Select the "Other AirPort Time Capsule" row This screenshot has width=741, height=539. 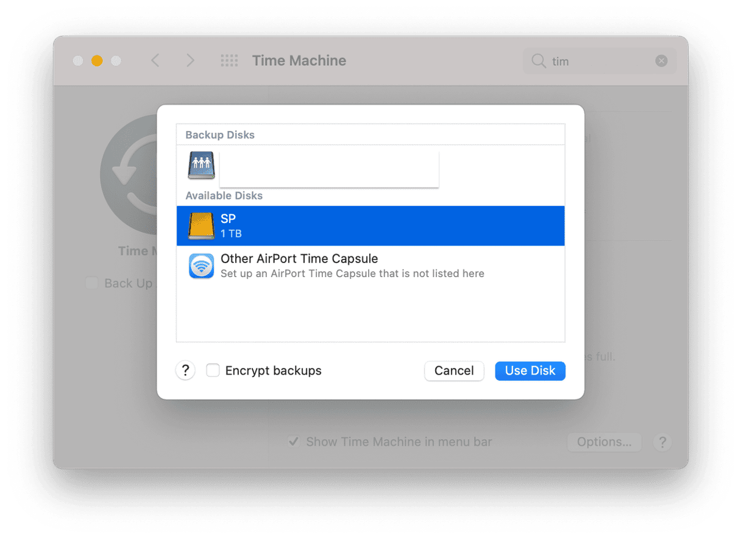tap(370, 266)
